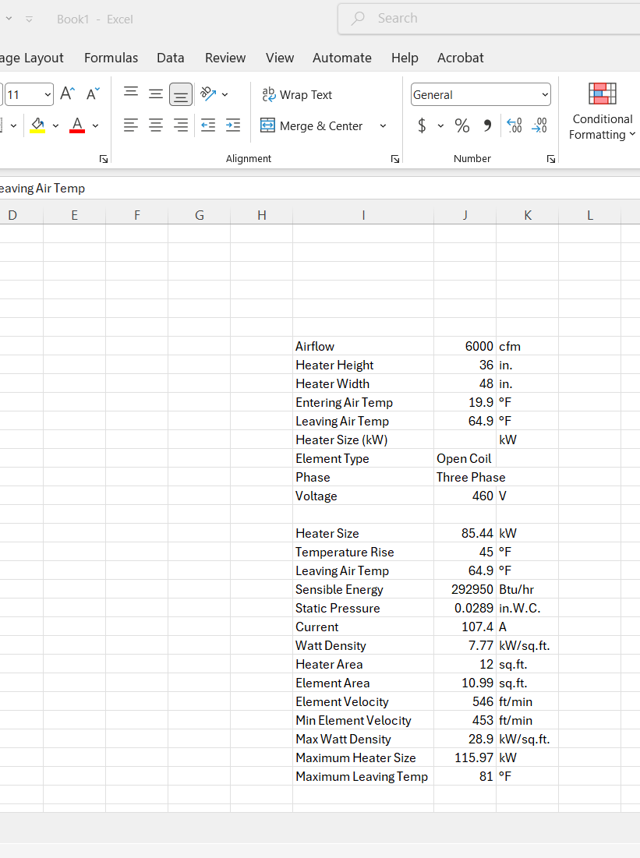Click the Increase Decimal icon

pyautogui.click(x=514, y=125)
